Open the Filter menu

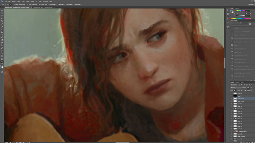[x=32, y=1]
